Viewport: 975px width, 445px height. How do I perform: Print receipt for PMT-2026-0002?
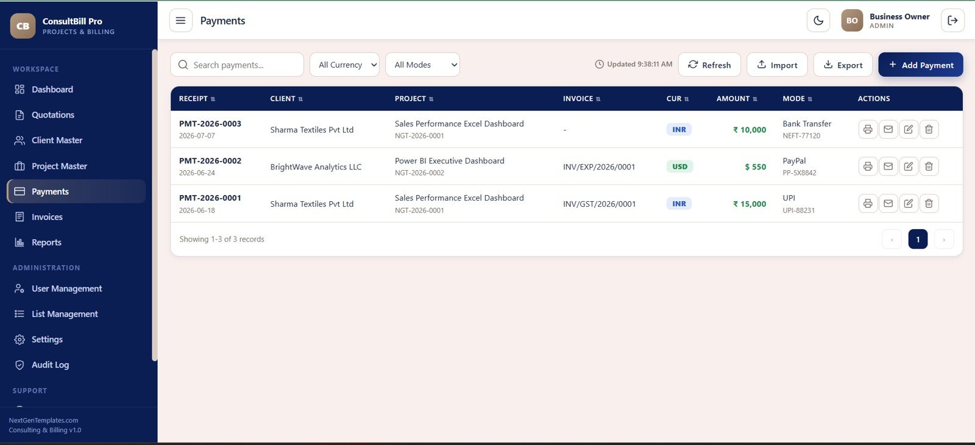[x=868, y=166]
